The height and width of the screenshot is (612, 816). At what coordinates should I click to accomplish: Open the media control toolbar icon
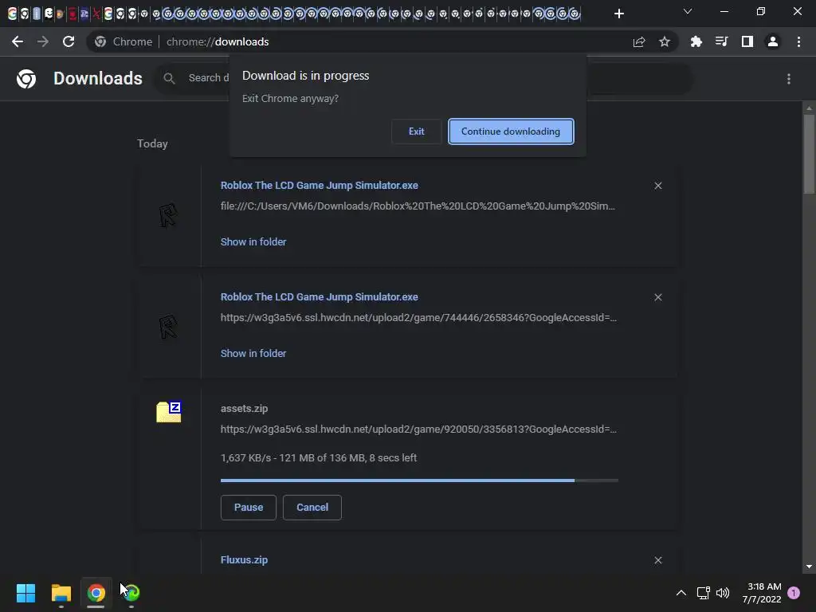click(x=722, y=41)
